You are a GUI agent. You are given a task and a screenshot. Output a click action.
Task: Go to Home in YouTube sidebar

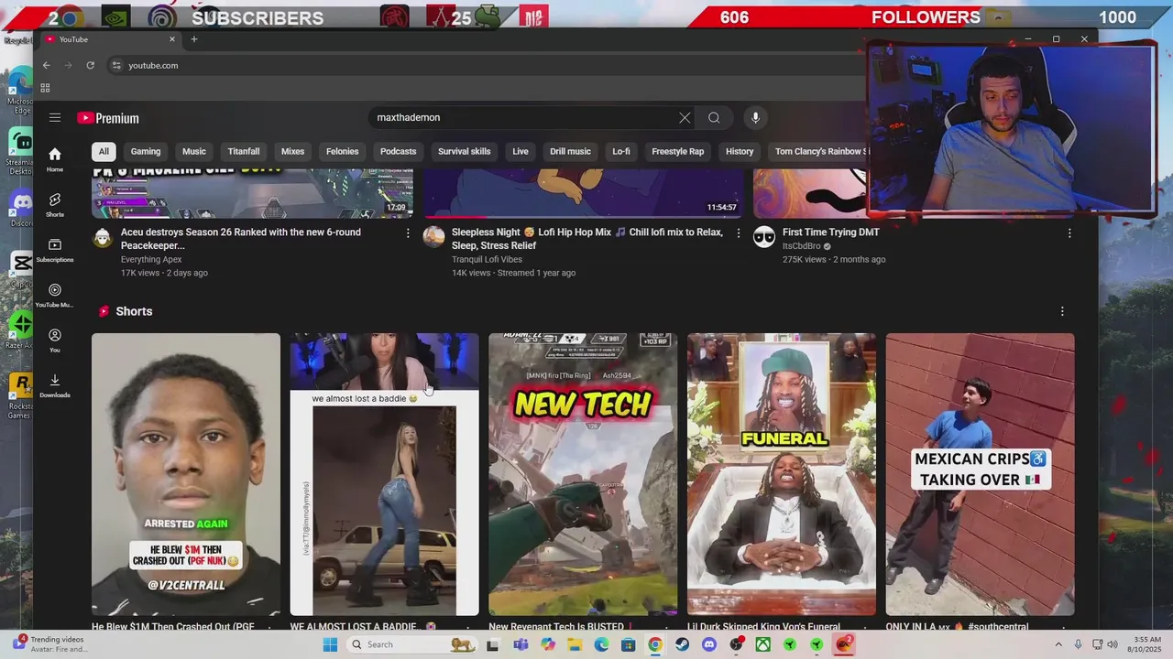point(55,159)
